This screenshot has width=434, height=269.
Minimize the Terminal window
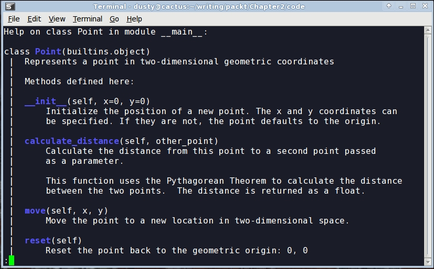[x=401, y=6]
